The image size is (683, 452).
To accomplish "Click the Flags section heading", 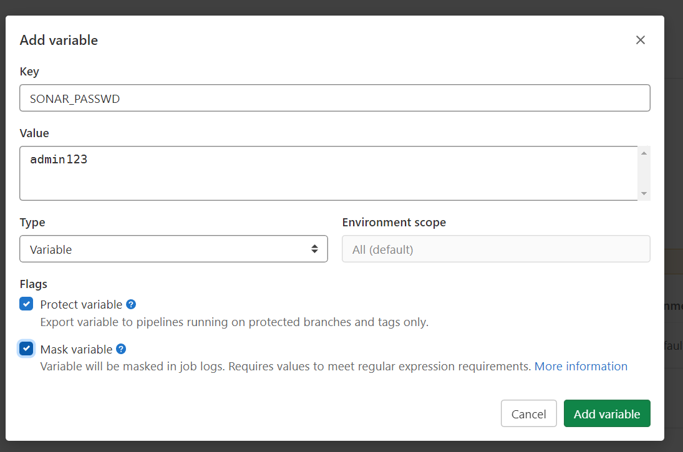I will pyautogui.click(x=34, y=284).
